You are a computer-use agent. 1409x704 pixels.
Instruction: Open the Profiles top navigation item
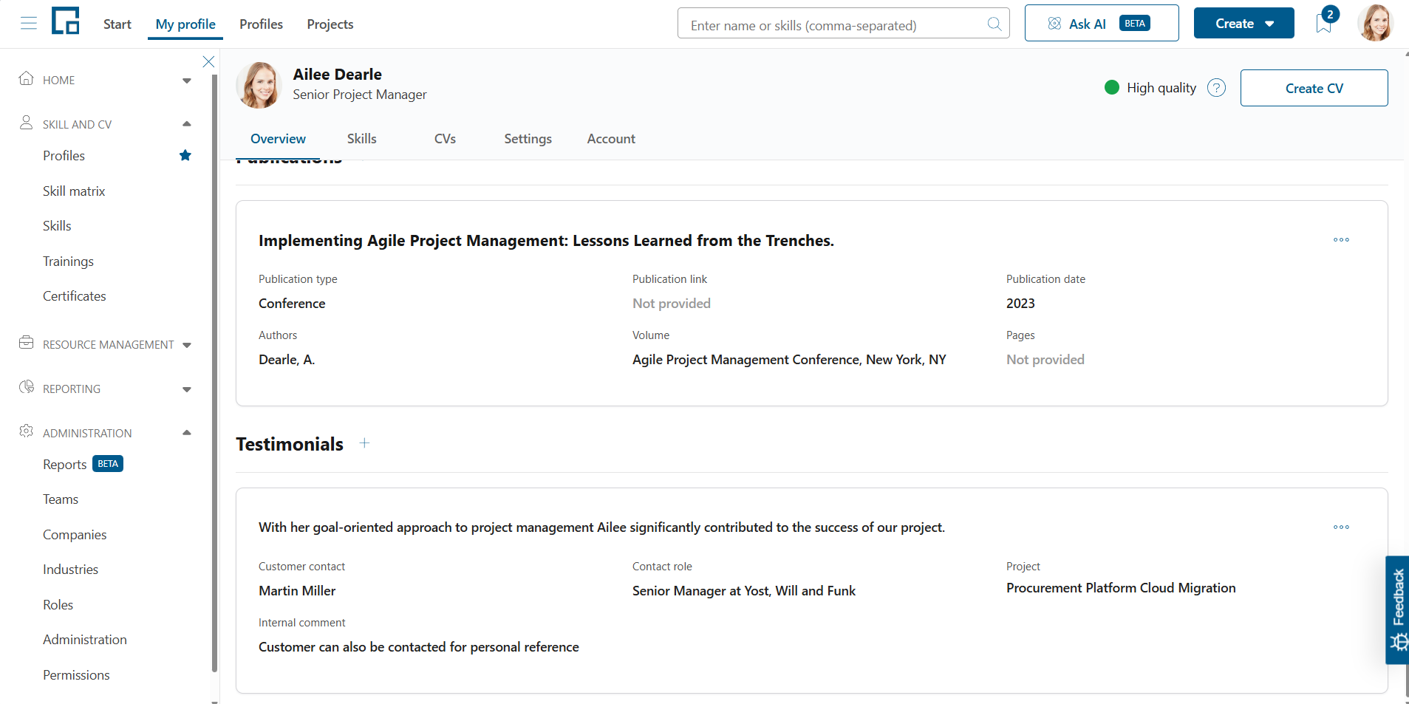click(261, 24)
